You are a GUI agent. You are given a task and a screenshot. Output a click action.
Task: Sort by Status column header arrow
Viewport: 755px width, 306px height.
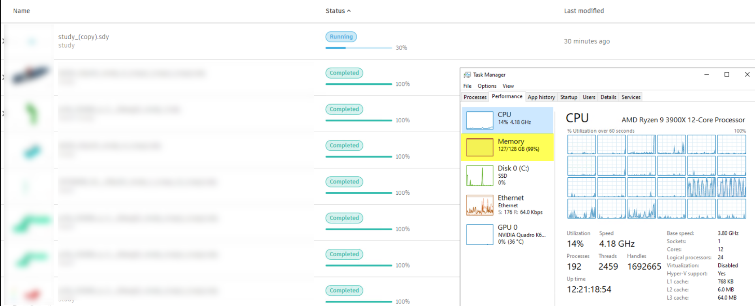pos(349,11)
